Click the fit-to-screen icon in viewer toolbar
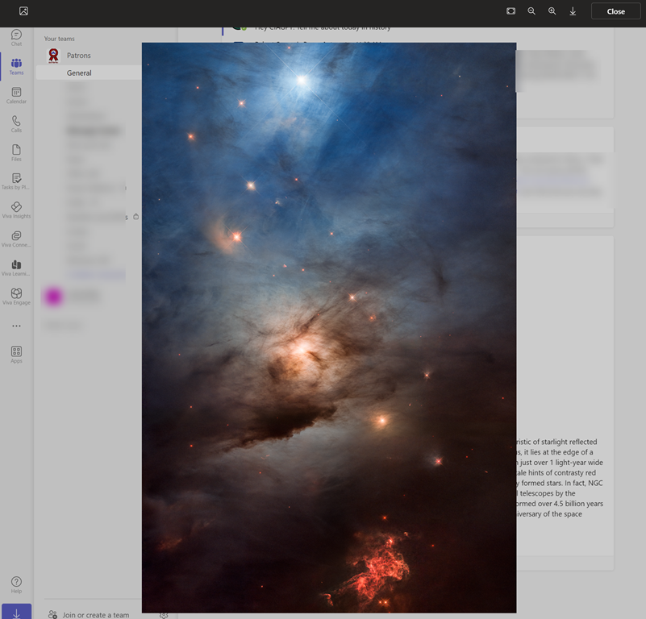This screenshot has width=646, height=619. point(511,11)
